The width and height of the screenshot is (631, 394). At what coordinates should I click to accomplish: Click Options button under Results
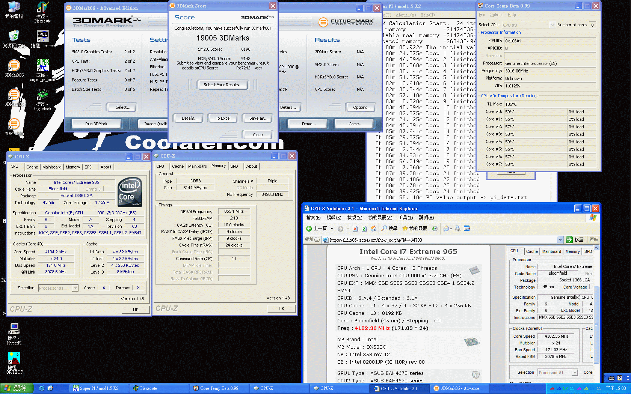pos(362,107)
